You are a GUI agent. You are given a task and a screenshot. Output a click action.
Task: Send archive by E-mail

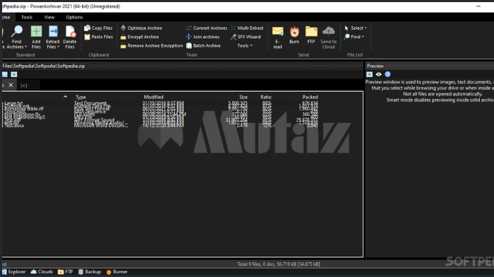[x=277, y=37]
